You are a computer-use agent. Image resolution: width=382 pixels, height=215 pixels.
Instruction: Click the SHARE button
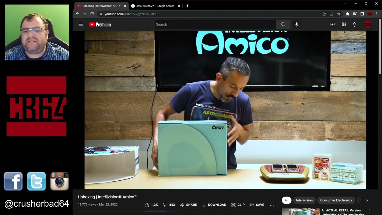tap(188, 205)
